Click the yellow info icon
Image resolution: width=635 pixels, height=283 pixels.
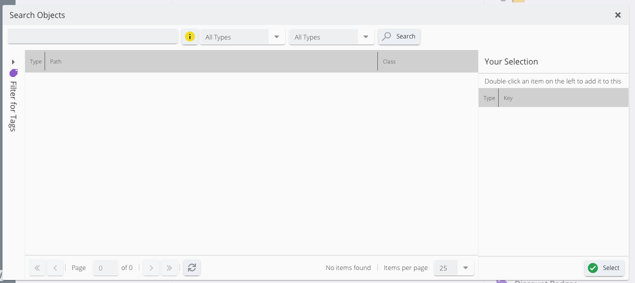pyautogui.click(x=190, y=36)
